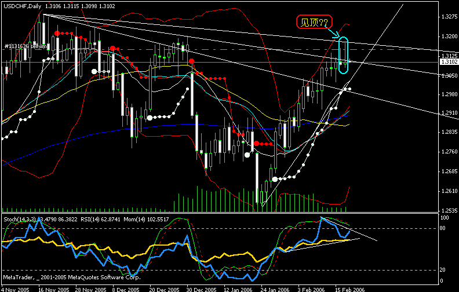Click the 1.3200 price axis label
459x292 pixels.
[x=449, y=36]
